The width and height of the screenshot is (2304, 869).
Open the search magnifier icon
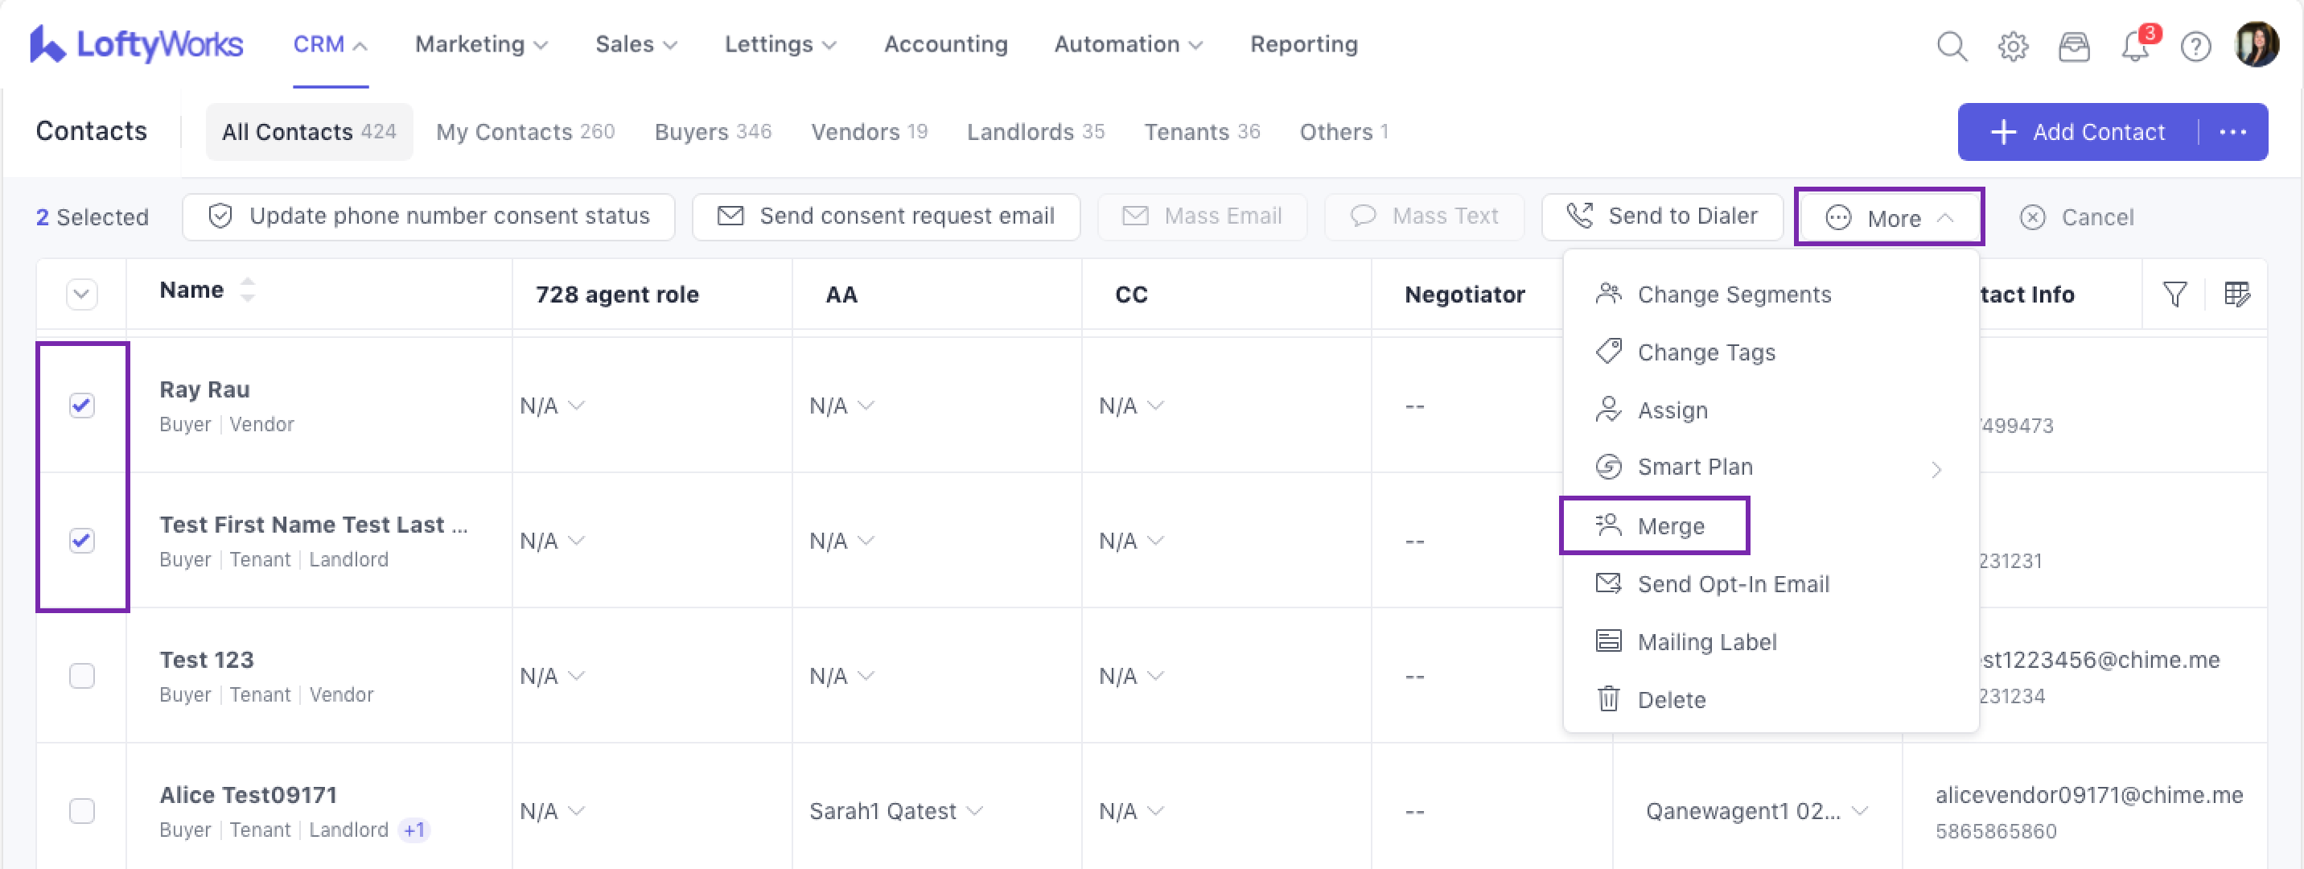pyautogui.click(x=1952, y=46)
